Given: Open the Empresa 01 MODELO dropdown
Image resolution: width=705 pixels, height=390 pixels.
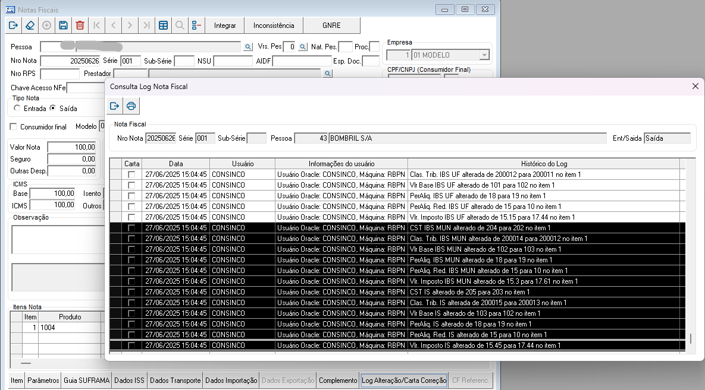Looking at the screenshot, I should 484,55.
